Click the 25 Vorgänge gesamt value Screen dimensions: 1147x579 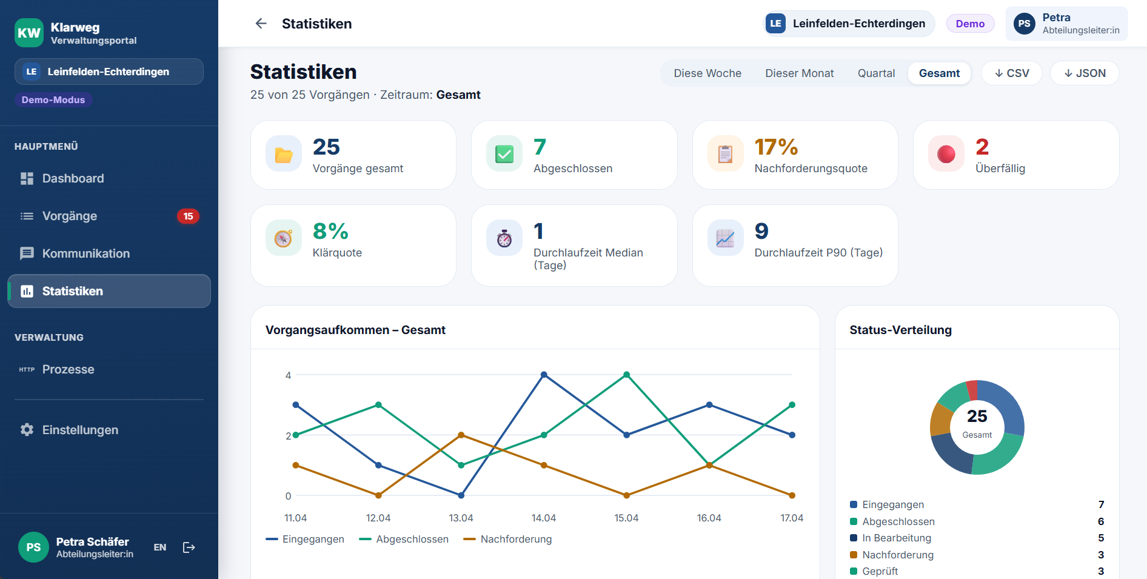(326, 147)
